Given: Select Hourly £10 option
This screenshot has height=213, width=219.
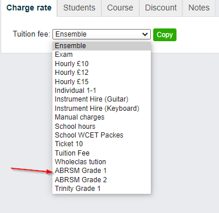Looking at the screenshot, I should [x=101, y=64].
